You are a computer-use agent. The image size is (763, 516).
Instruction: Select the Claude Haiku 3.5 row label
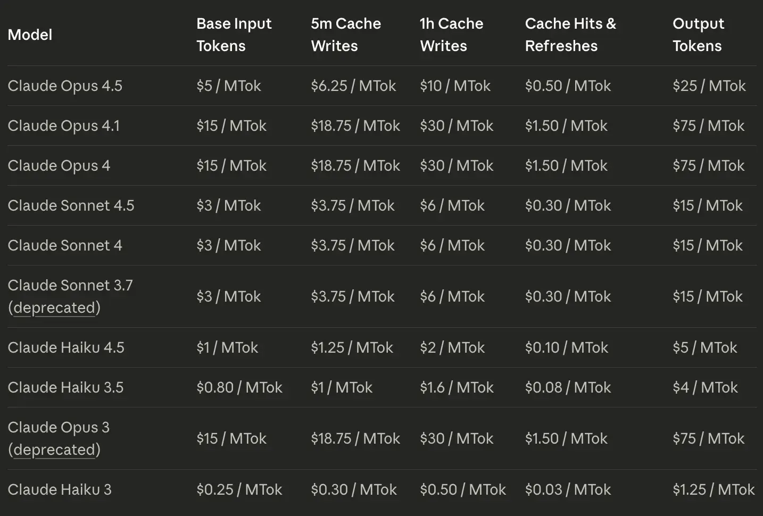point(65,388)
